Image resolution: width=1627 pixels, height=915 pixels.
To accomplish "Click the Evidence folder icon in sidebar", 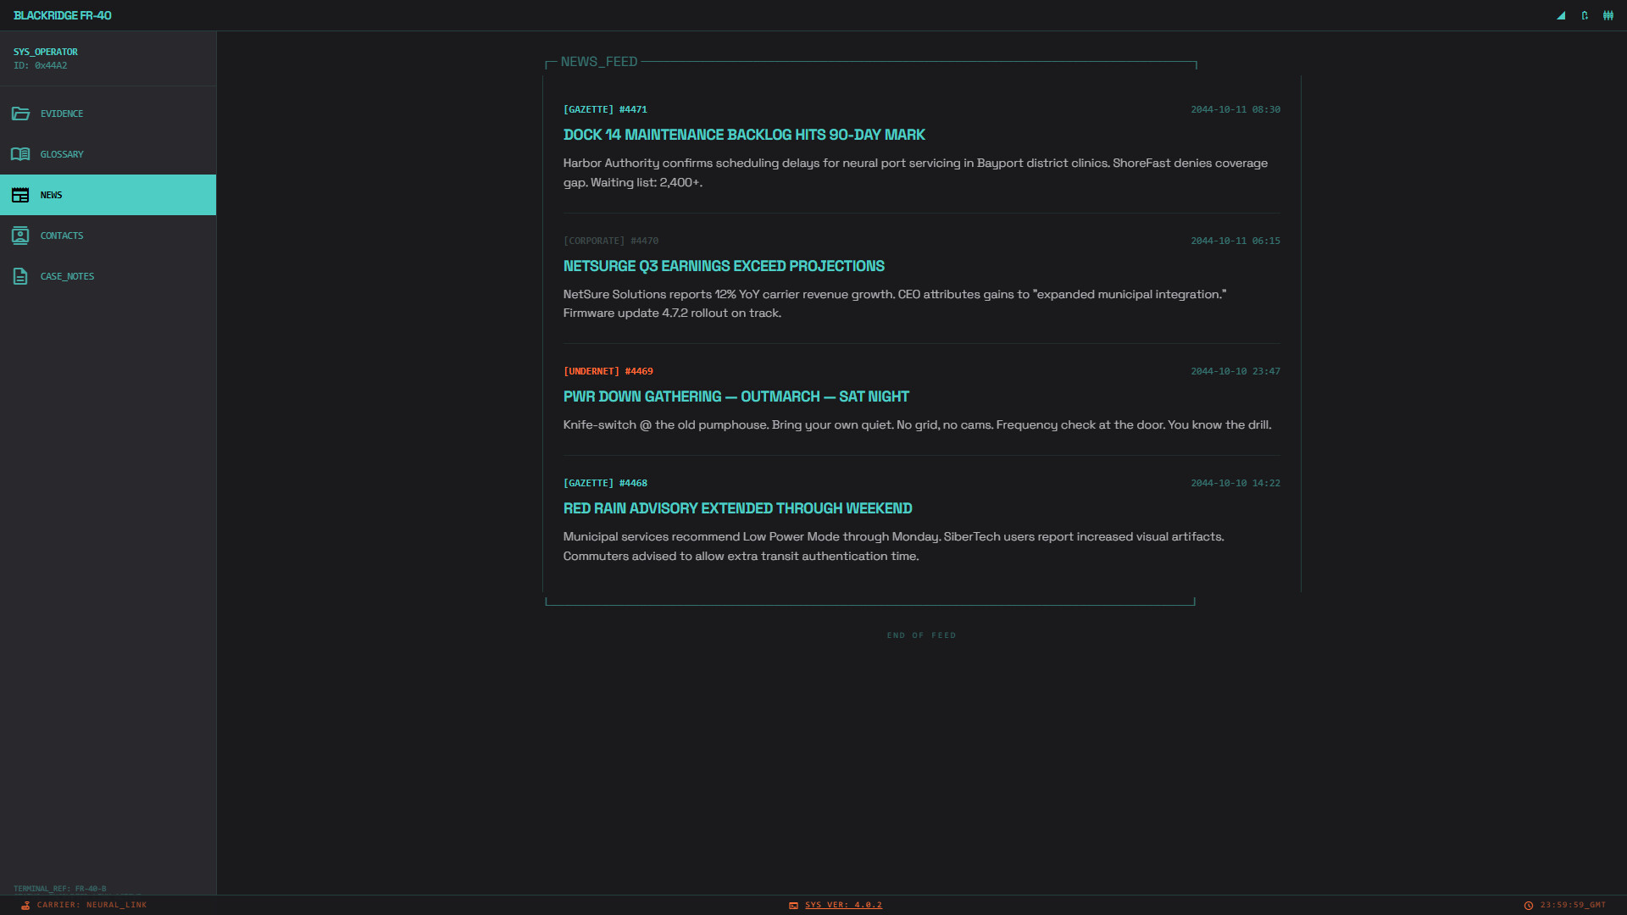I will coord(19,113).
